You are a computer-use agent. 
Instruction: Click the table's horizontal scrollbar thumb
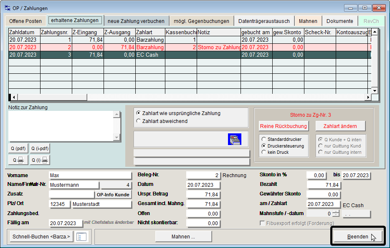tap(52, 97)
